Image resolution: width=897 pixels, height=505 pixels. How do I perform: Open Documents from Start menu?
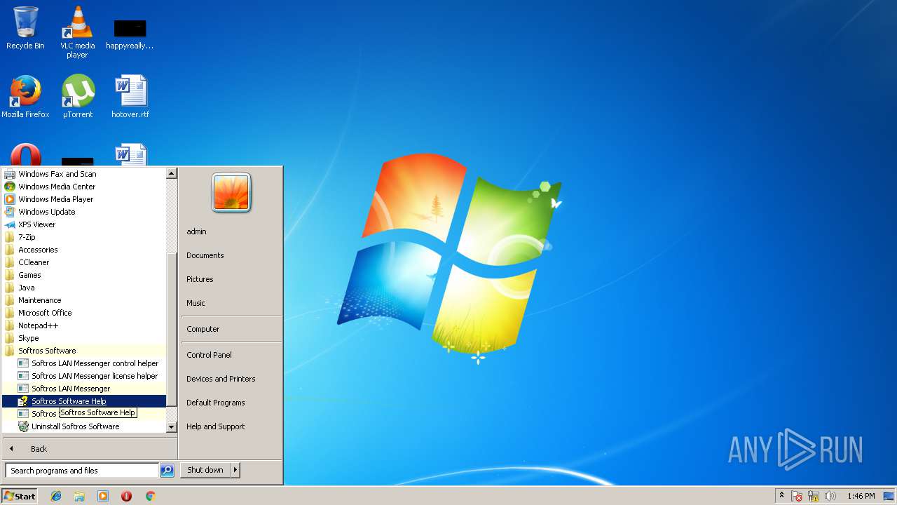205,255
